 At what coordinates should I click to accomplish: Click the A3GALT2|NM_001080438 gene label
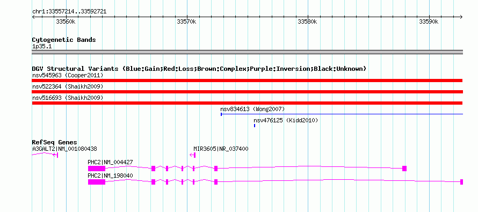click(x=64, y=149)
